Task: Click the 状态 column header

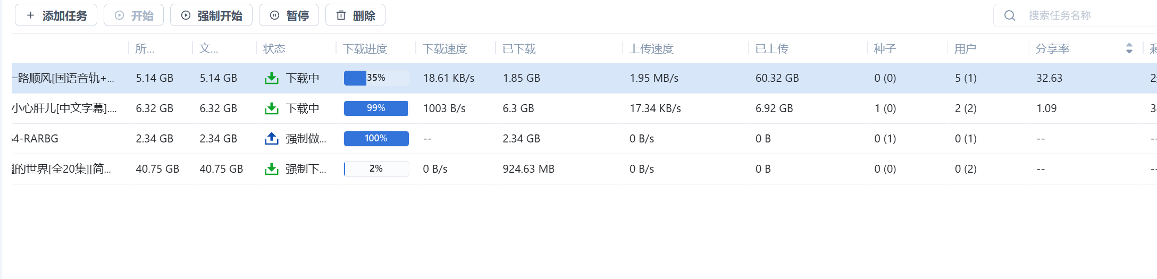Action: pyautogui.click(x=274, y=49)
